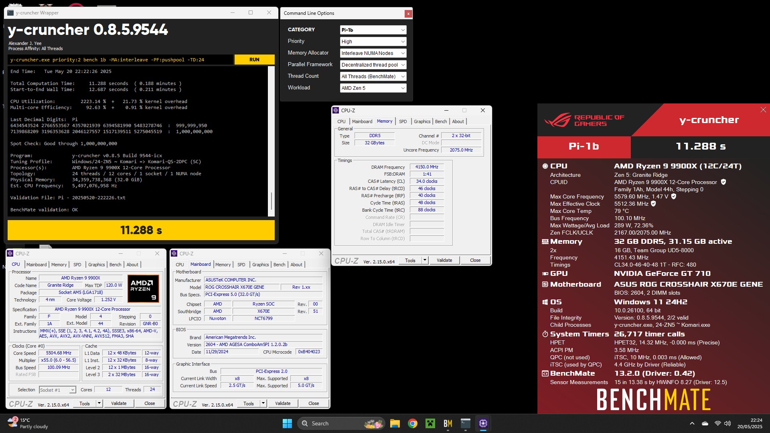This screenshot has width=770, height=433.
Task: Switch to Memory tab in CPU-Z processor window
Action: tap(59, 265)
